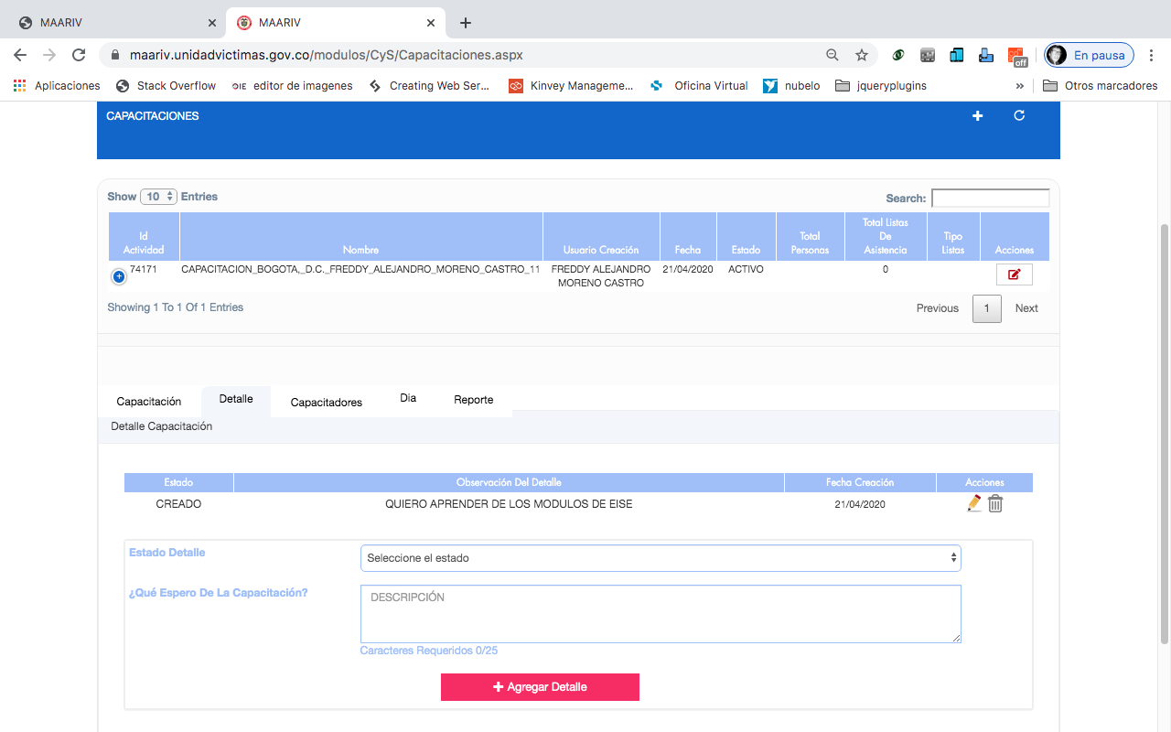1171x732 pixels.
Task: Go forward with the browser arrow
Action: pyautogui.click(x=49, y=55)
